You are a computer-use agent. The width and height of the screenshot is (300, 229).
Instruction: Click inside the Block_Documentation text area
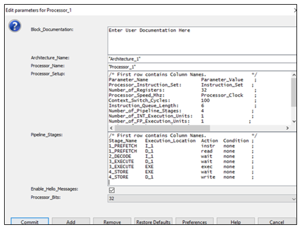(x=202, y=41)
